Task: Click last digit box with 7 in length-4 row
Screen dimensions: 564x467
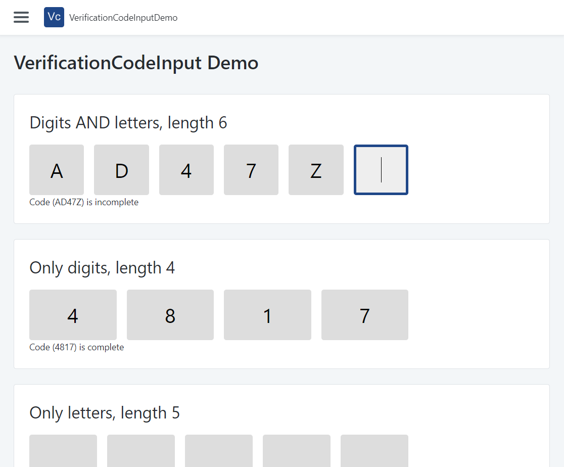Action: (x=365, y=315)
